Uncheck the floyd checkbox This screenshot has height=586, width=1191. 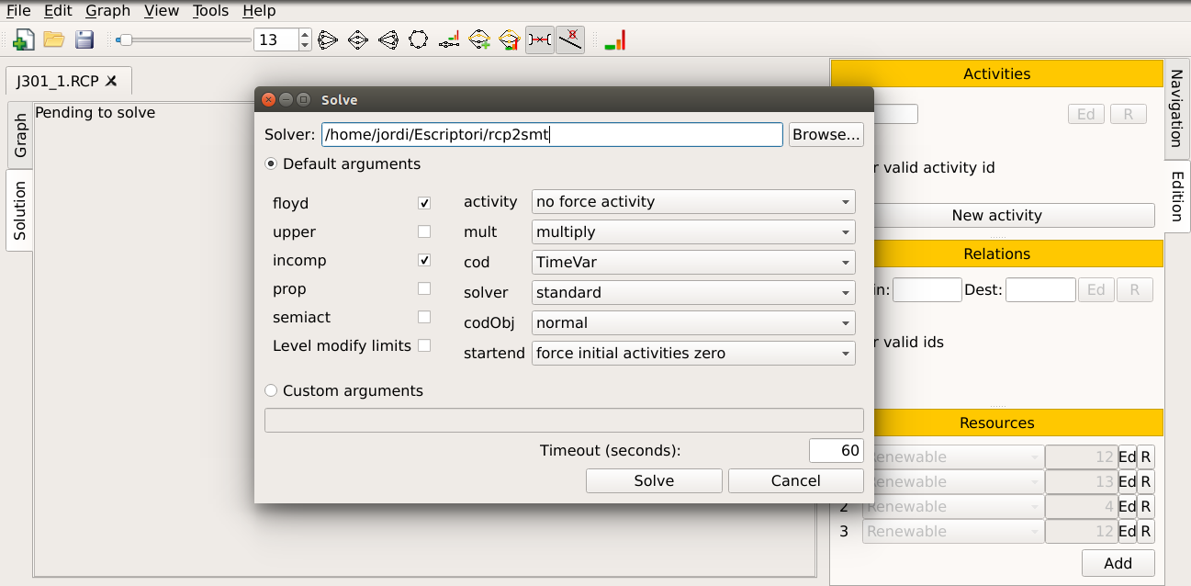point(424,203)
